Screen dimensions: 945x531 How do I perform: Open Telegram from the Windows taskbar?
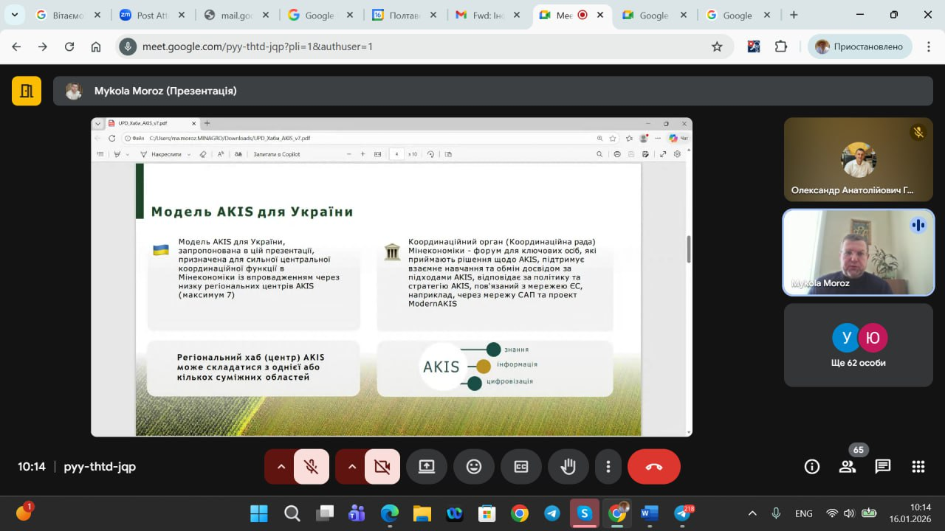pyautogui.click(x=552, y=513)
